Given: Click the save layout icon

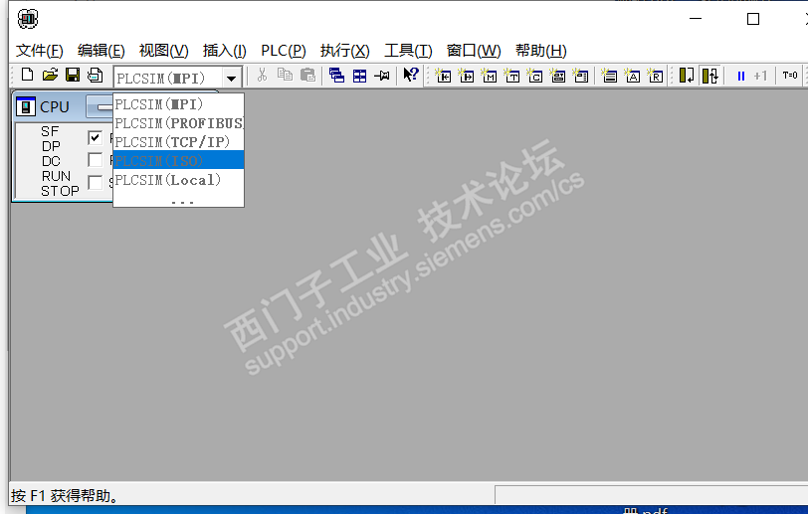Looking at the screenshot, I should [96, 76].
